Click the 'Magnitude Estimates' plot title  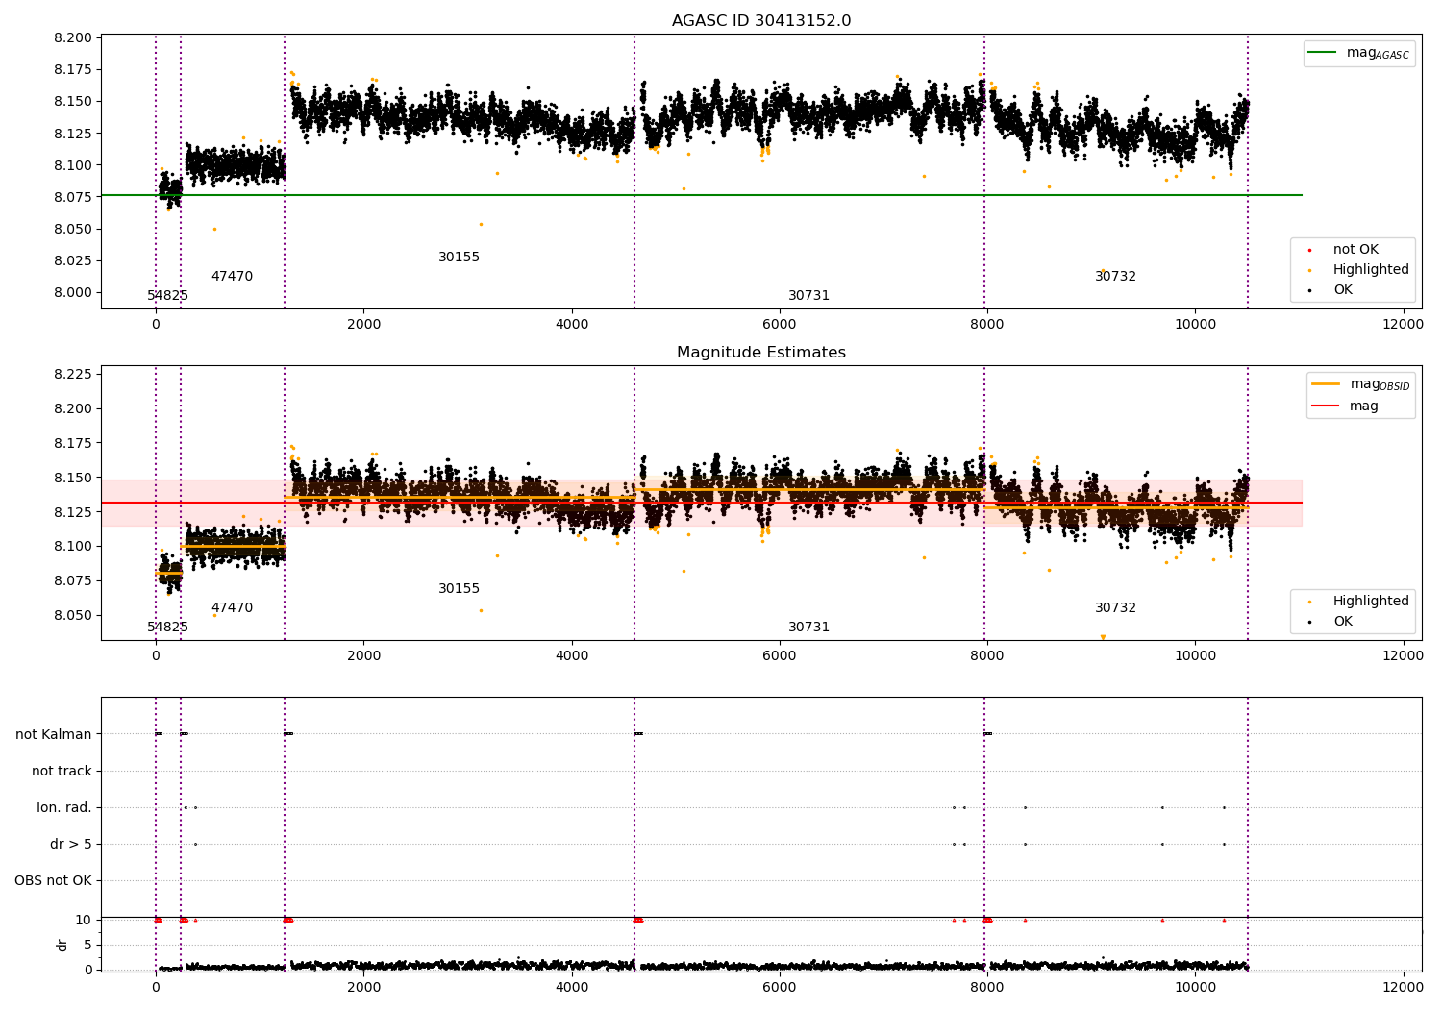(x=761, y=353)
